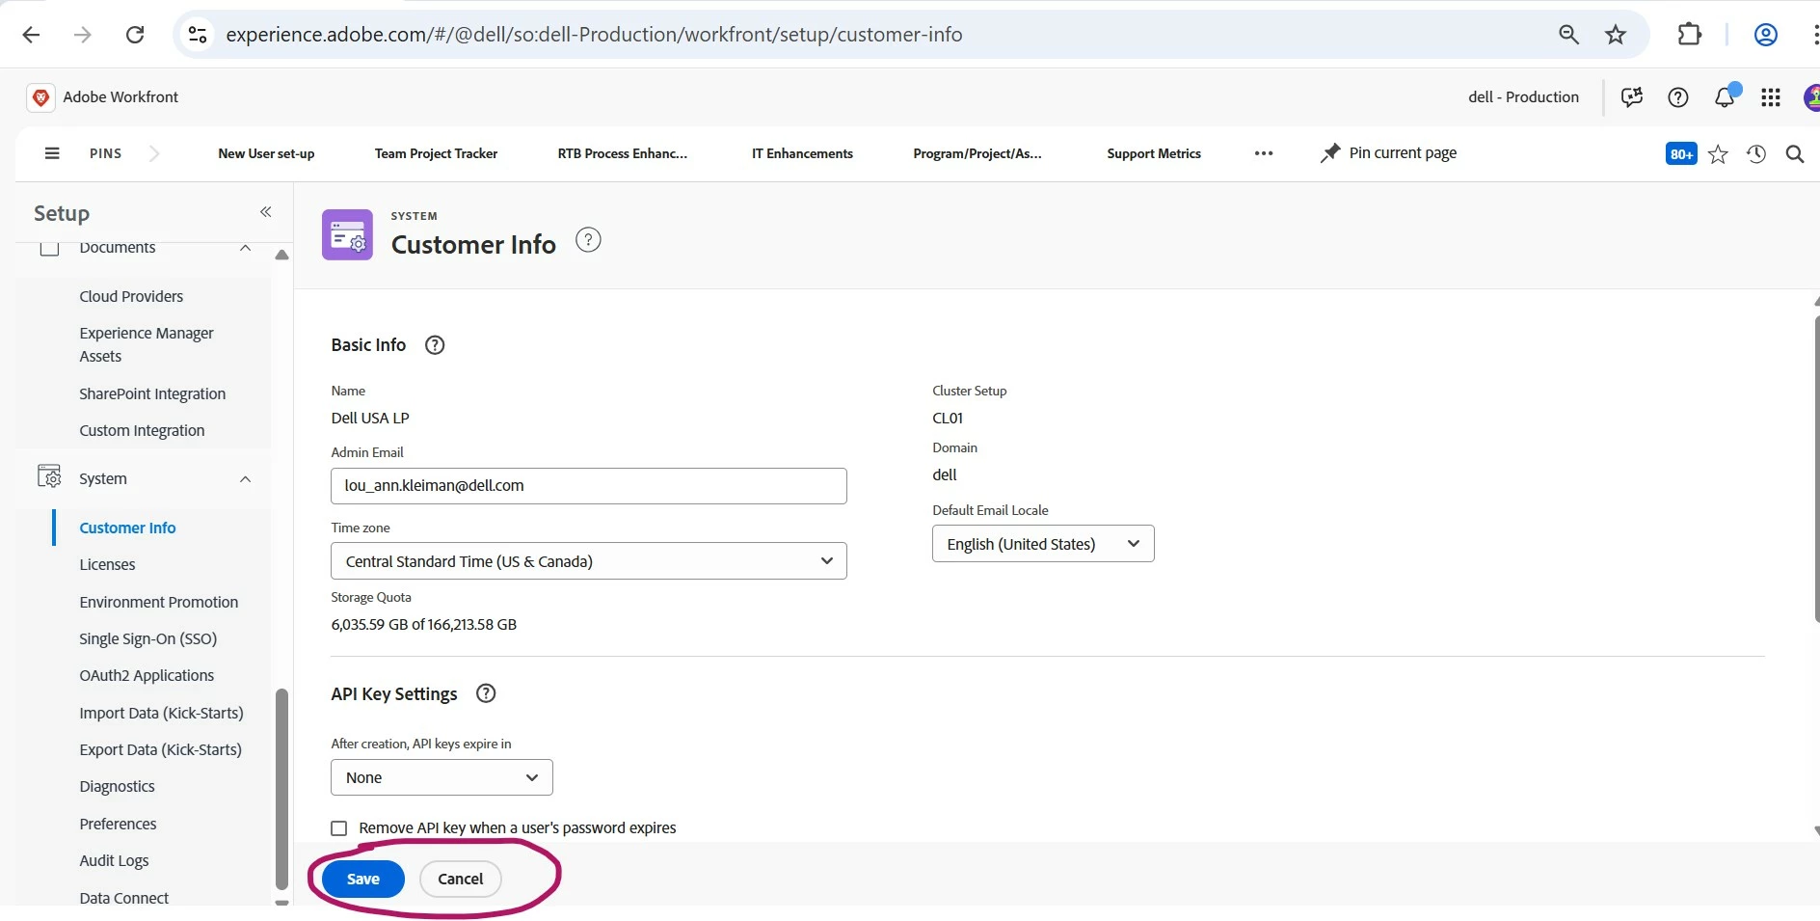
Task: Open the Help question mark in header
Action: pyautogui.click(x=1678, y=97)
